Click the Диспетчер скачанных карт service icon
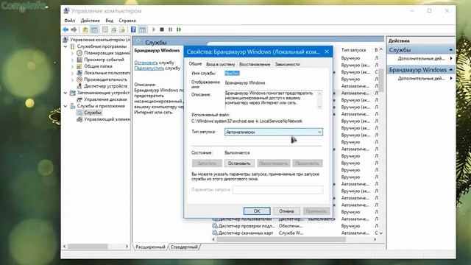471x265 pixels. click(x=214, y=233)
